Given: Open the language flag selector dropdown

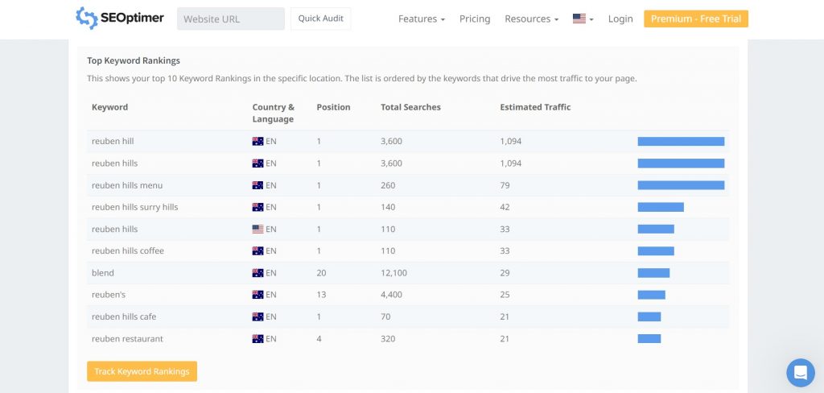Looking at the screenshot, I should pos(583,19).
